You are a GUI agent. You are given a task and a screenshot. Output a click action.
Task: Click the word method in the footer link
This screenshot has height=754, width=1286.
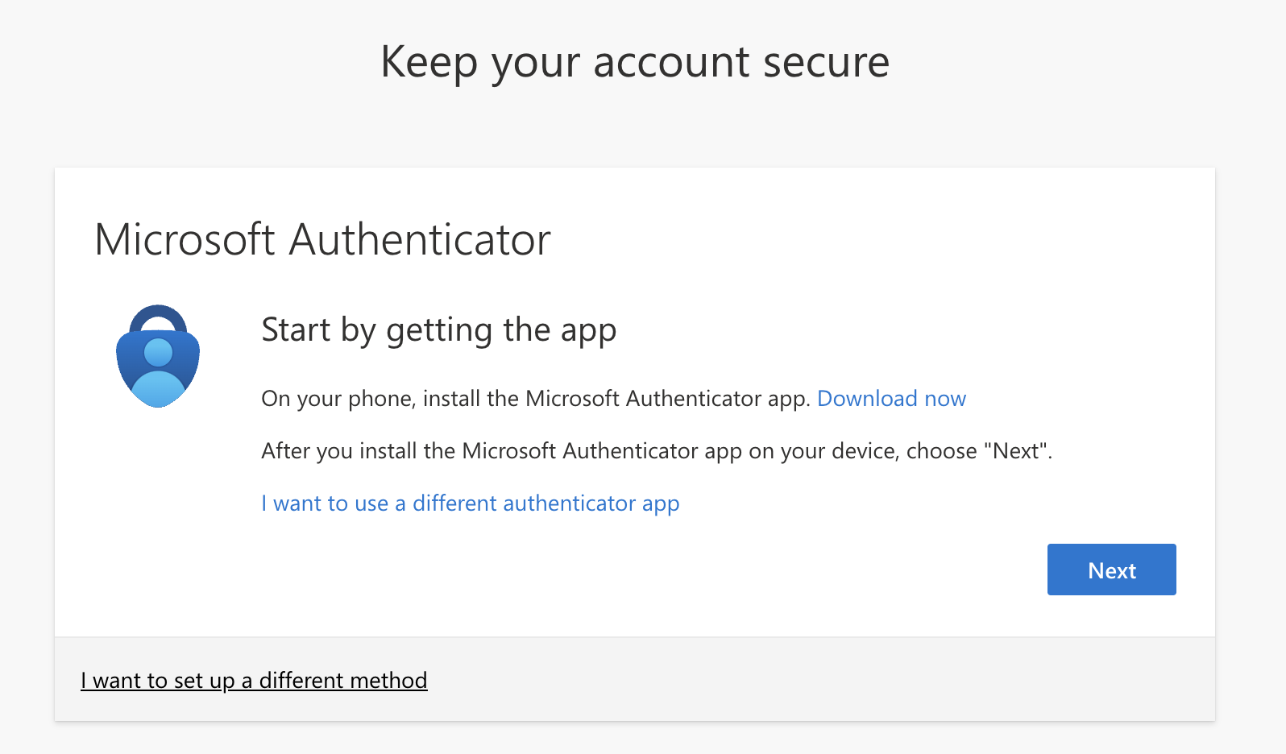pyautogui.click(x=388, y=681)
